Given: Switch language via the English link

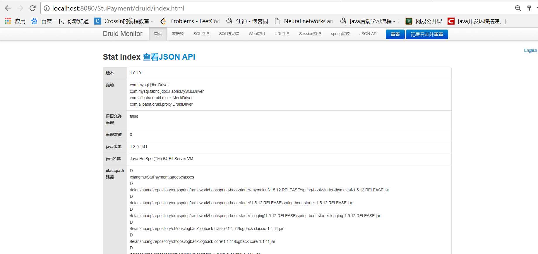Looking at the screenshot, I should [530, 50].
